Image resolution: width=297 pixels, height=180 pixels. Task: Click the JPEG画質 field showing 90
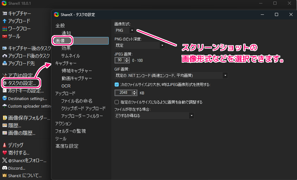pyautogui.click(x=120, y=60)
